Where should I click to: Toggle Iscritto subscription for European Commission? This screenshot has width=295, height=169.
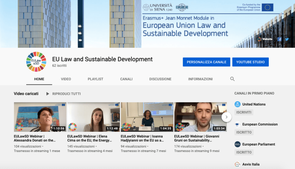coord(244,132)
